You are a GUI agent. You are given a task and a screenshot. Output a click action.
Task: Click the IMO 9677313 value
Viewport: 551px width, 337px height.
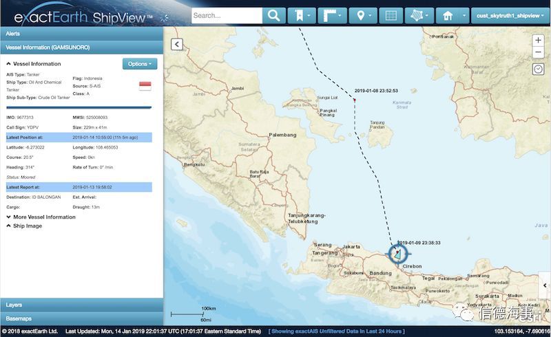click(25, 117)
